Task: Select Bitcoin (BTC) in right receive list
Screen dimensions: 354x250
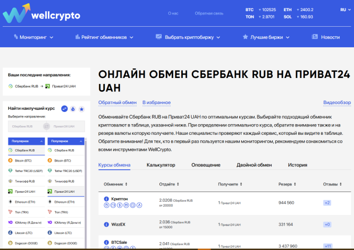Action: click(x=66, y=160)
